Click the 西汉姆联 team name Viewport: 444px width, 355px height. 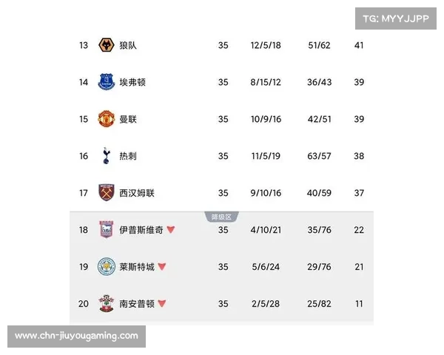tap(137, 193)
